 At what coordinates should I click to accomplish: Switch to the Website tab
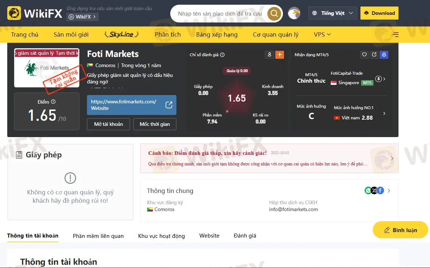point(209,236)
